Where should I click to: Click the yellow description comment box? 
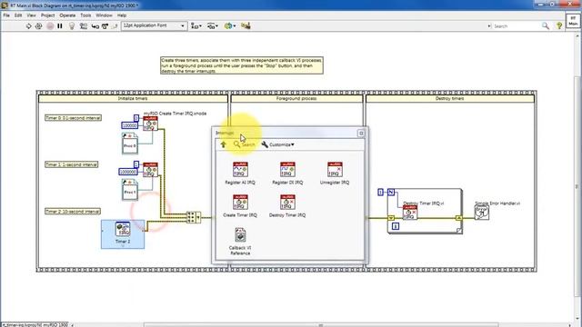(x=242, y=65)
